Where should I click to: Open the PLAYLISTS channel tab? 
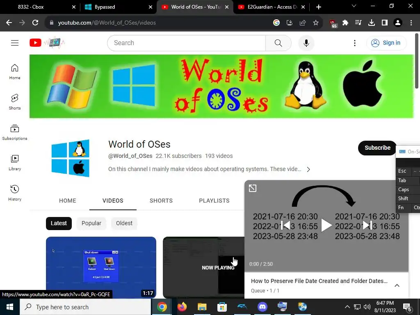point(214,201)
